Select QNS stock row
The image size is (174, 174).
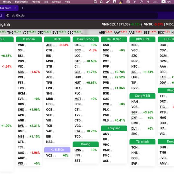pyautogui.click(x=86, y=150)
